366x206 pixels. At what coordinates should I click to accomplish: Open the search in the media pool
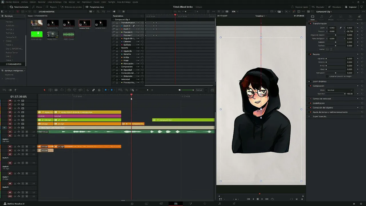pos(98,12)
